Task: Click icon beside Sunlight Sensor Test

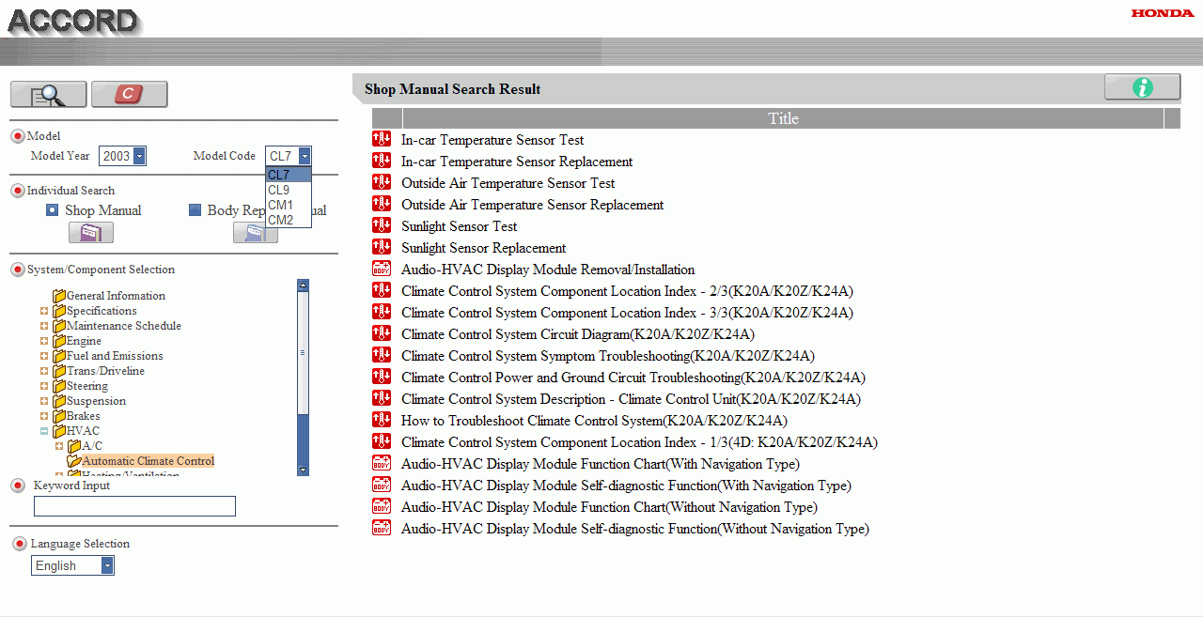Action: (x=382, y=226)
